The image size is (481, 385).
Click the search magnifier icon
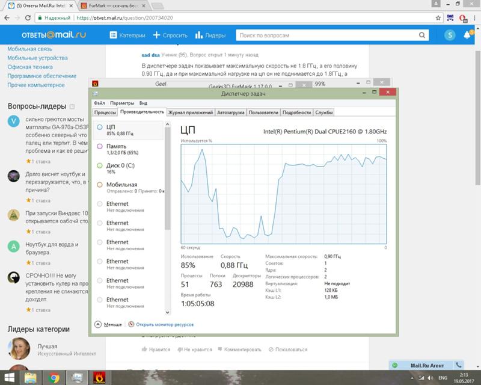(x=422, y=35)
